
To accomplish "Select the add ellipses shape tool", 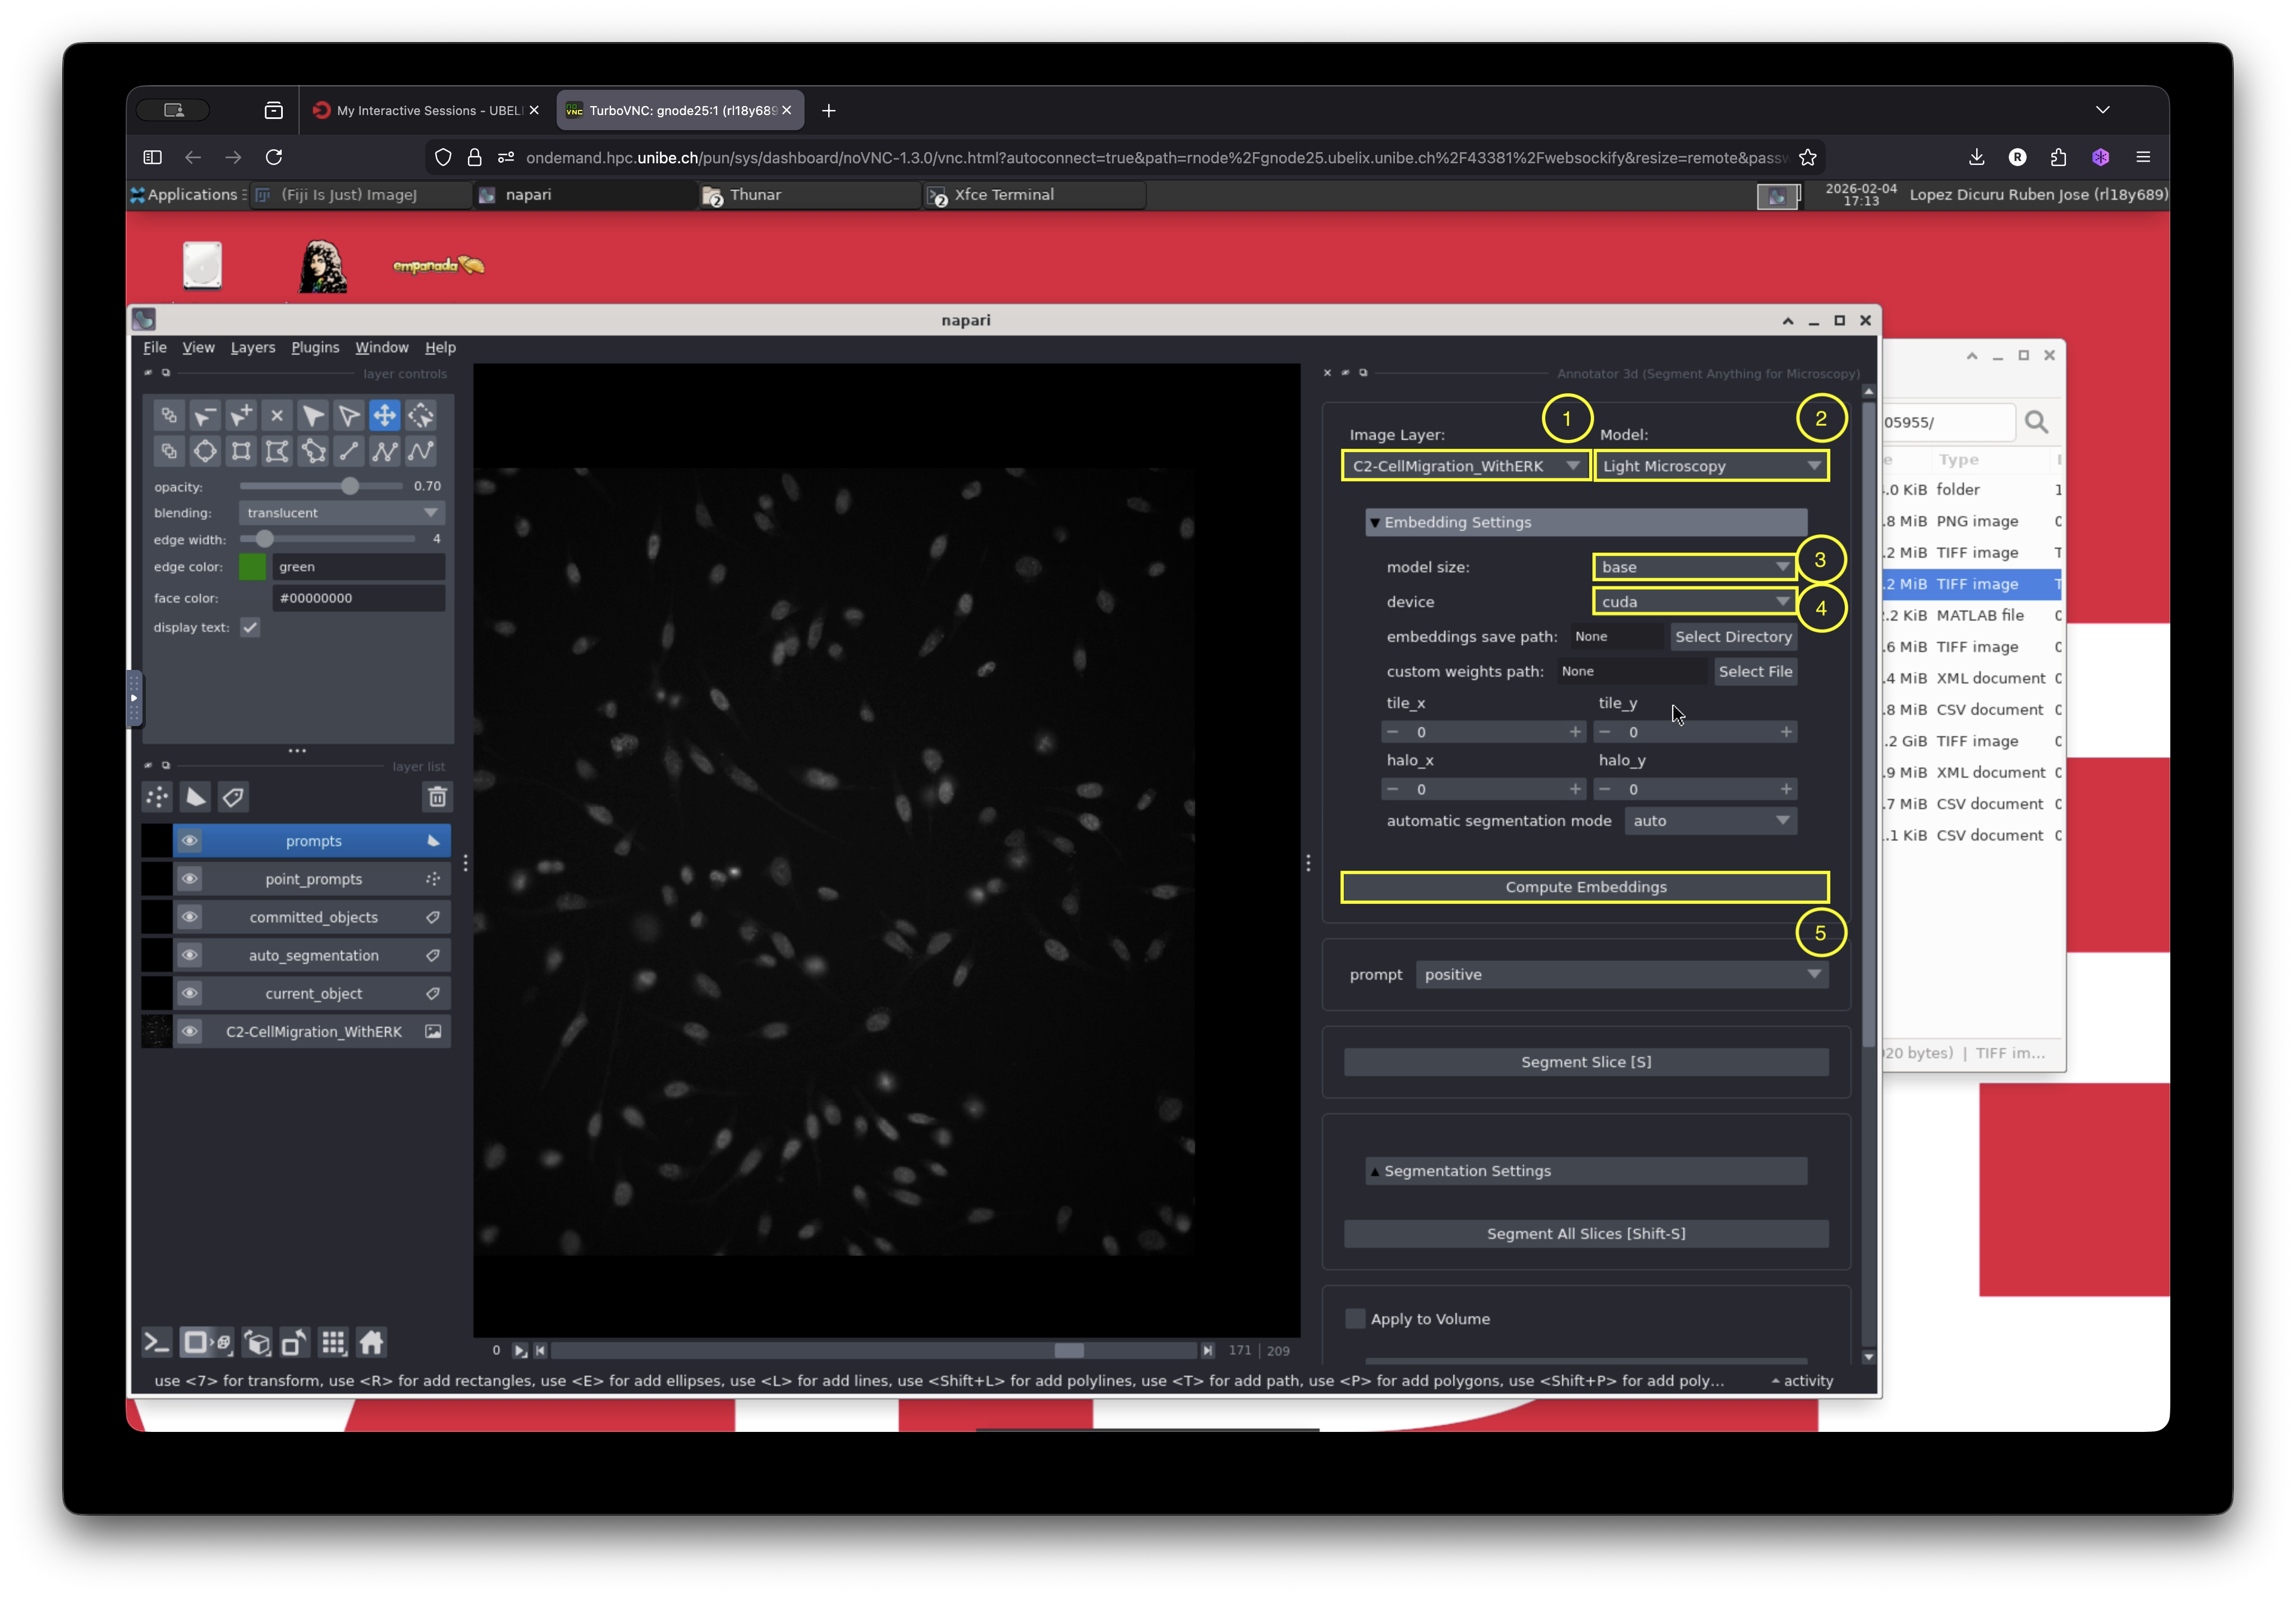I will [205, 451].
